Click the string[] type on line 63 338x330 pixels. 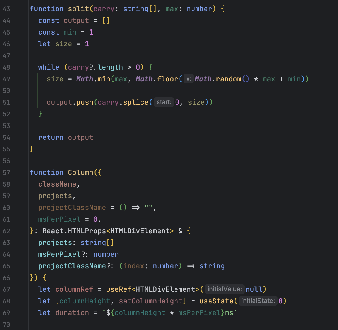tap(97, 243)
